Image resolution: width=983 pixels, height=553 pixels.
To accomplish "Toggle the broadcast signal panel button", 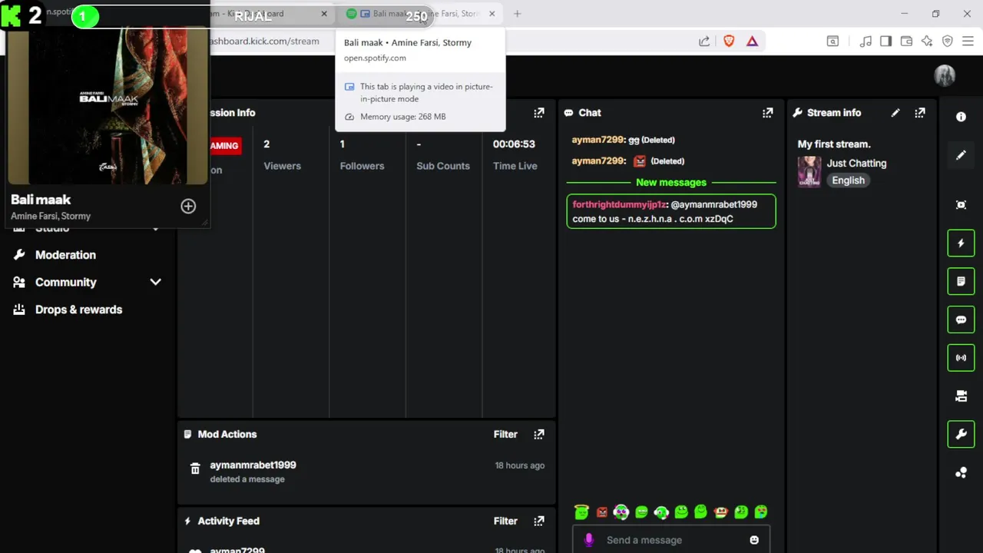I will pyautogui.click(x=961, y=358).
